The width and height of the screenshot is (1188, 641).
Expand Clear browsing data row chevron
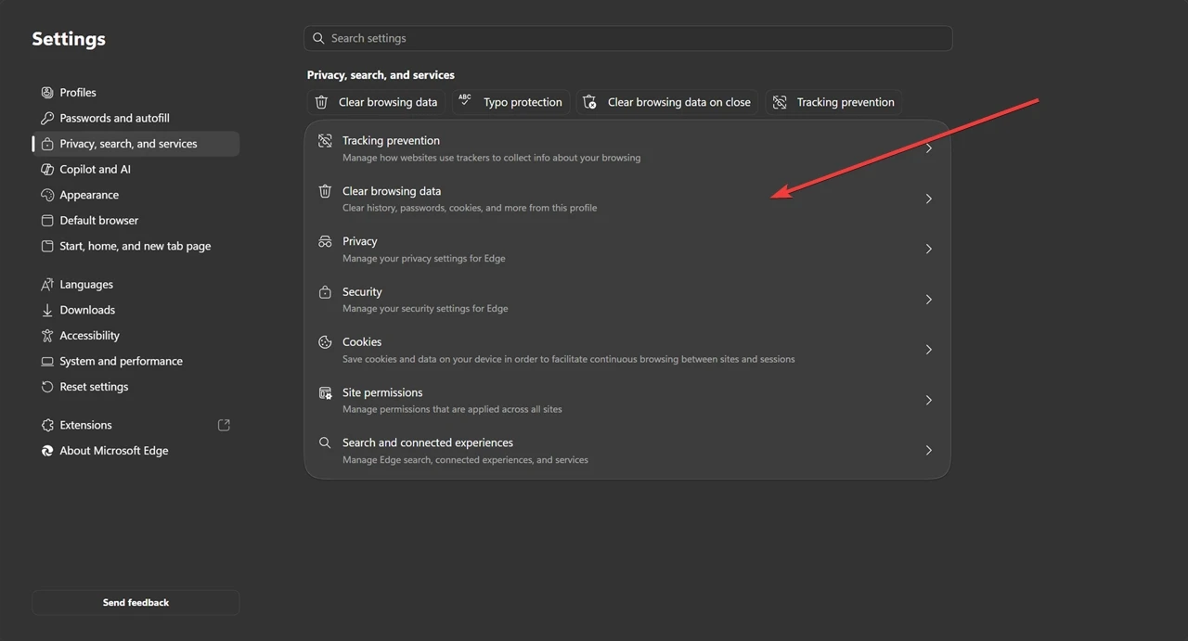point(928,199)
